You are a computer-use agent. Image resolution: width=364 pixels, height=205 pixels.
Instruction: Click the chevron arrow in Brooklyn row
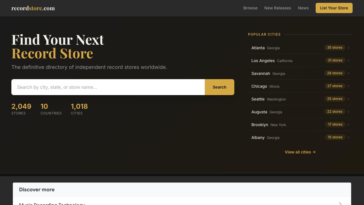point(348,124)
